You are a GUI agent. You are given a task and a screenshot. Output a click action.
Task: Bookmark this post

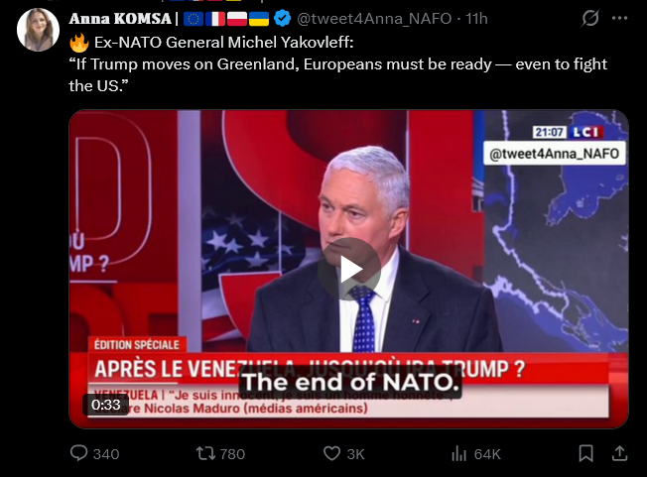(x=586, y=453)
